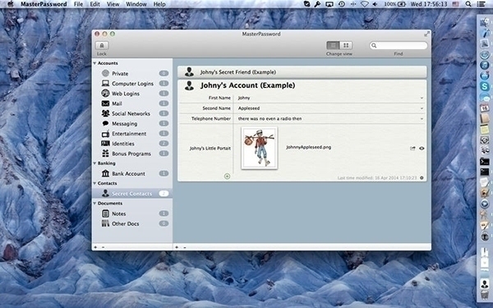
Task: Open the File menu
Action: click(78, 4)
